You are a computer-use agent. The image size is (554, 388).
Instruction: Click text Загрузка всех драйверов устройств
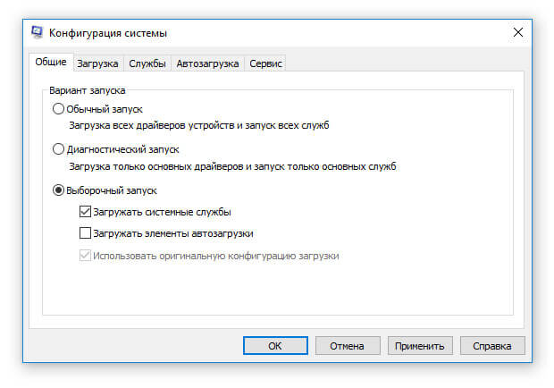coord(152,125)
